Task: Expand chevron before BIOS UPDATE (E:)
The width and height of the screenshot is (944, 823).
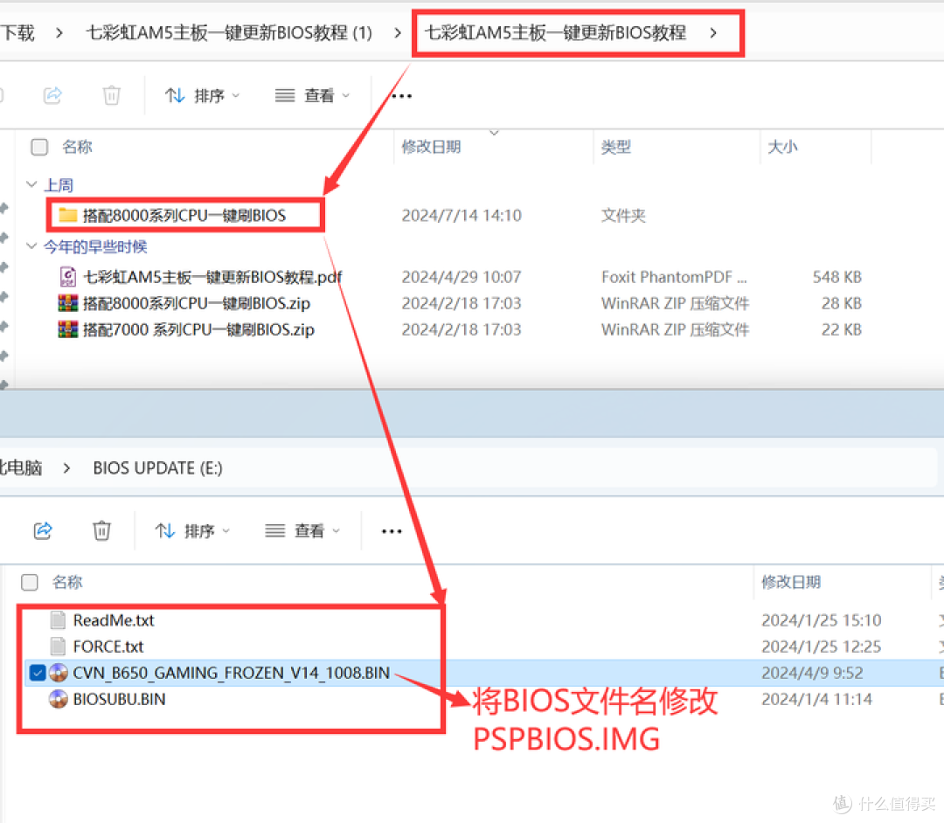Action: click(66, 468)
